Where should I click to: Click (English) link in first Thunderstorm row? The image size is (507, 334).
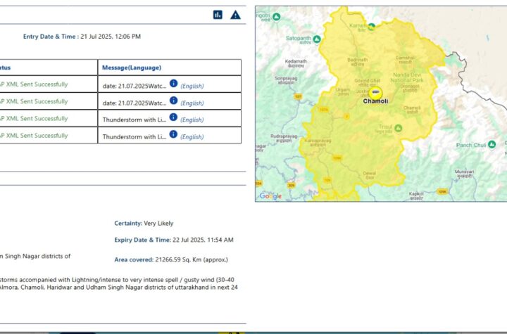pyautogui.click(x=192, y=120)
